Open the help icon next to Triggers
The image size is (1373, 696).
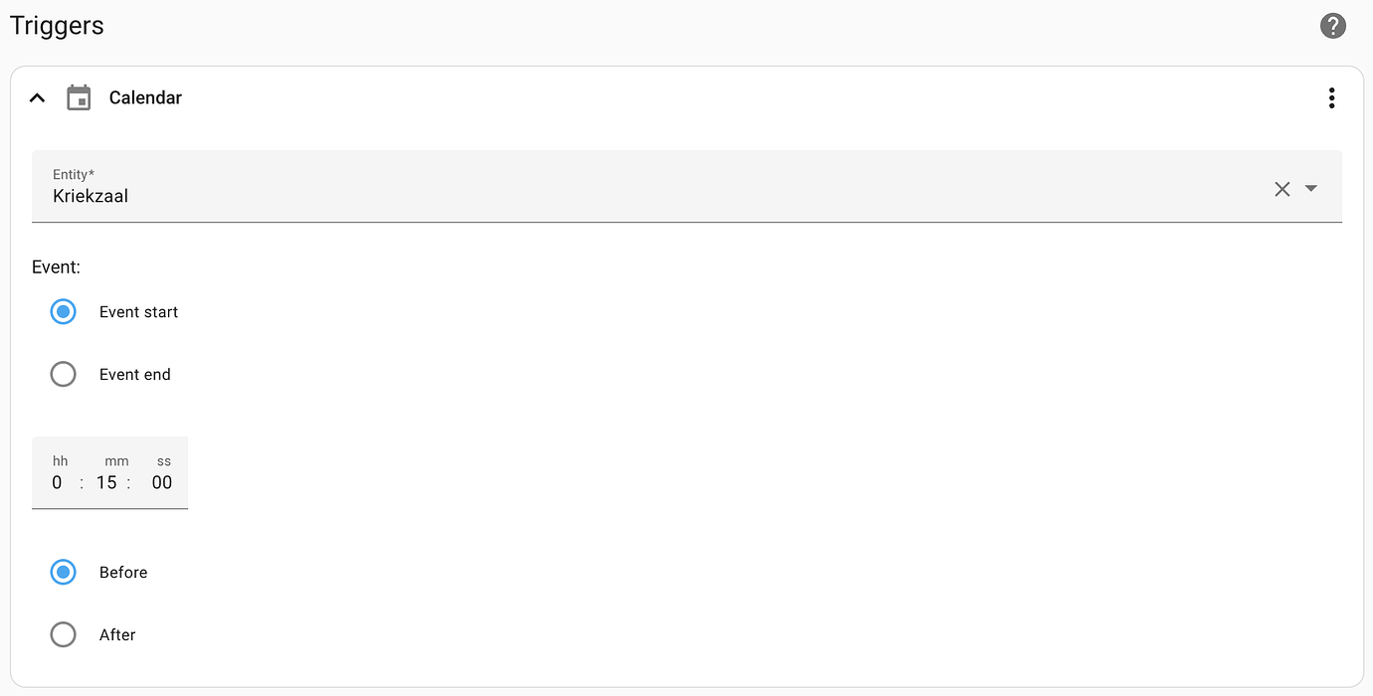click(x=1333, y=26)
